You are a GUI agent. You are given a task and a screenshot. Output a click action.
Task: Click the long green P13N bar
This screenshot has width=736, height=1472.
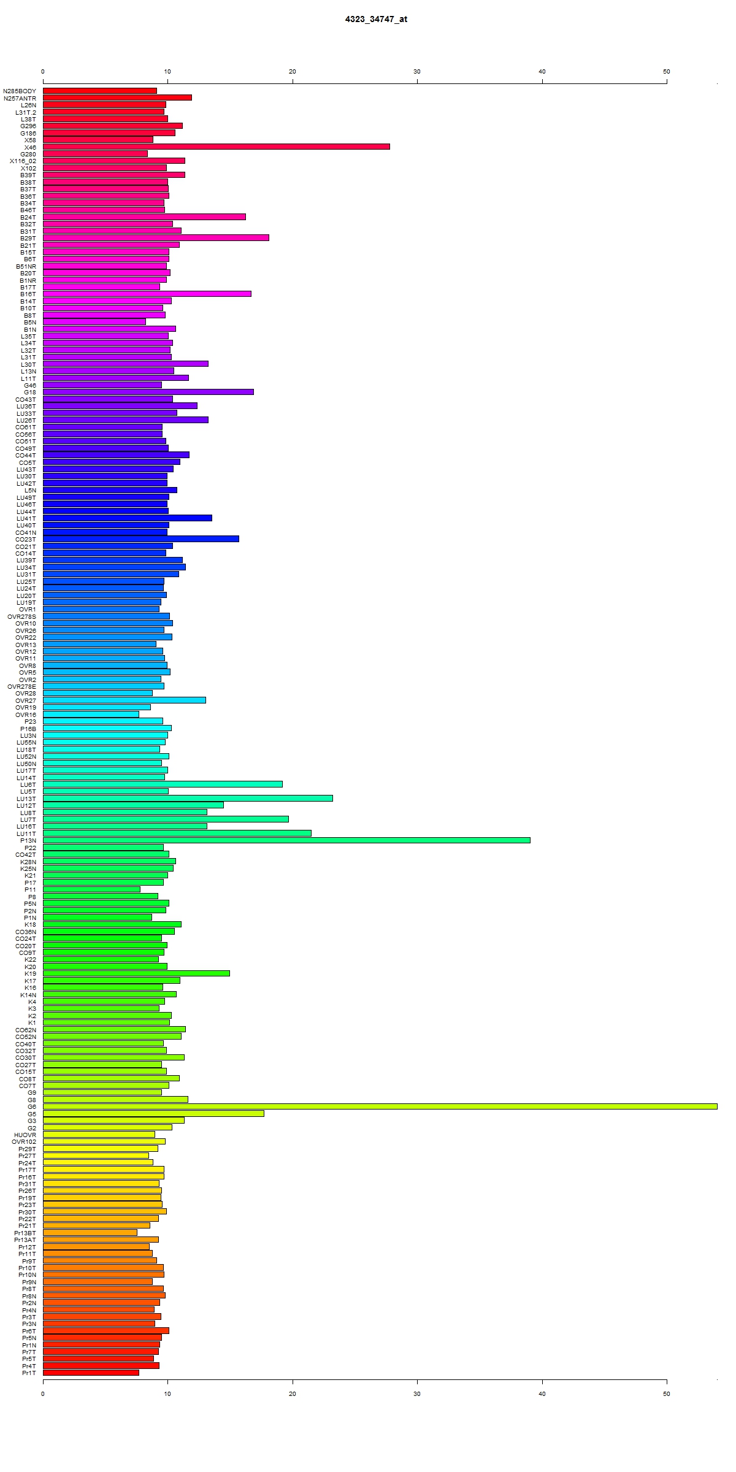click(286, 840)
